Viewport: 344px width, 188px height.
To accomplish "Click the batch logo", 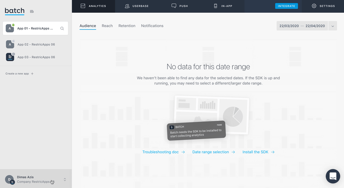I will click(14, 11).
